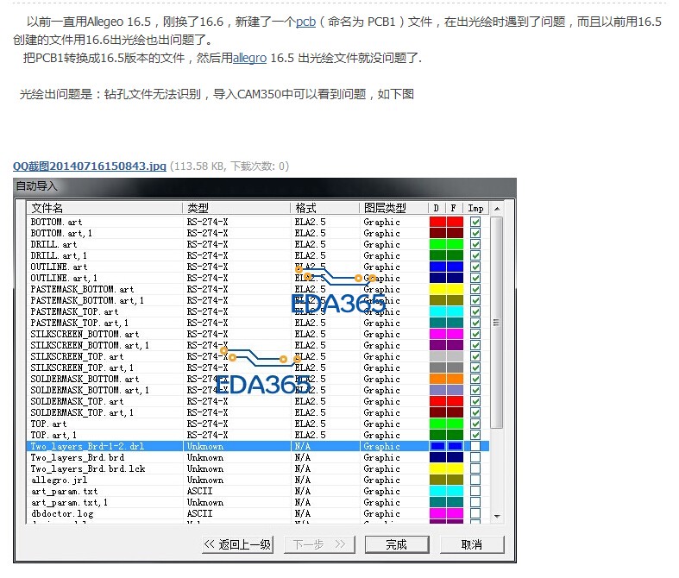Uncheck Imp checkbox for DRILL.art
Screen dimensions: 679x578
tap(475, 244)
